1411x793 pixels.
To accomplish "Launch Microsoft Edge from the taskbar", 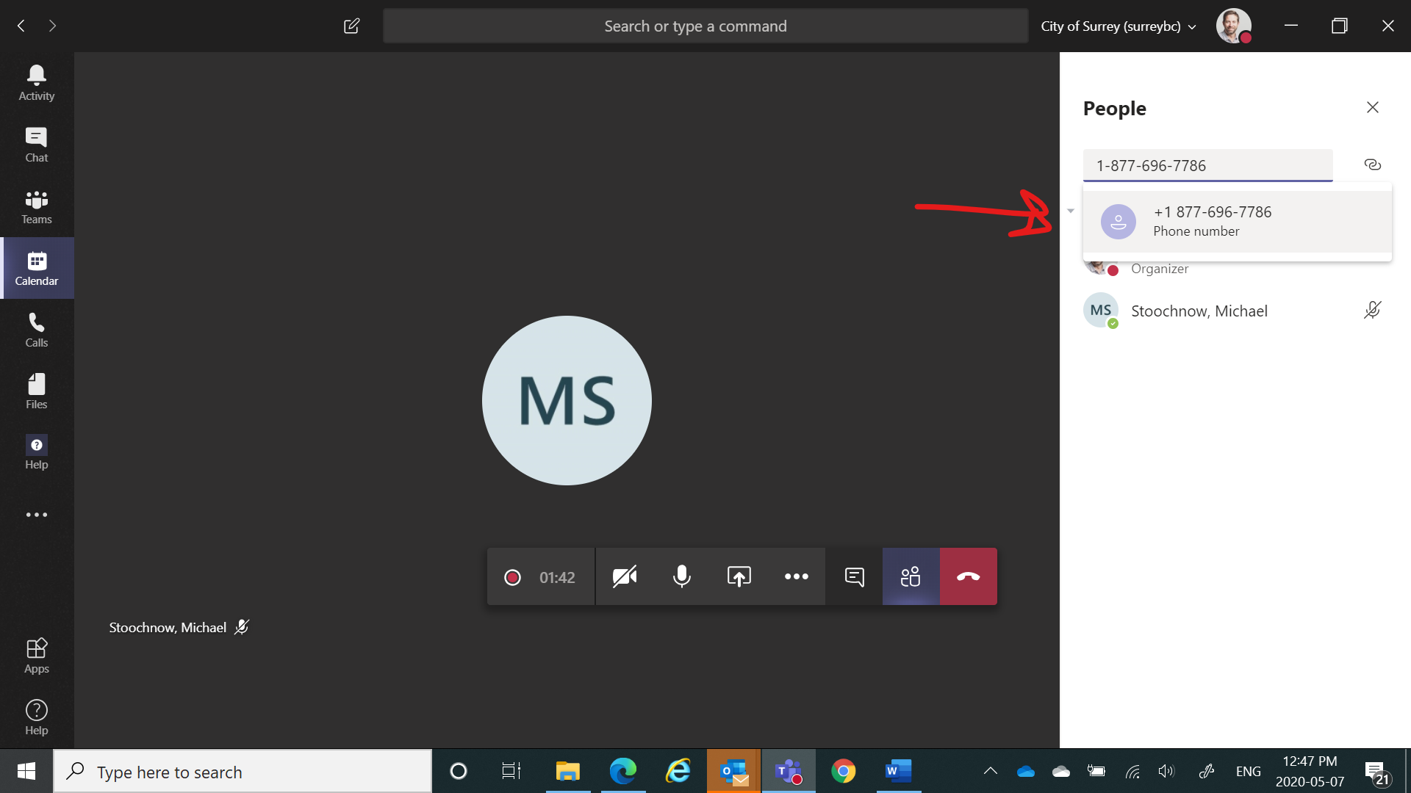I will point(623,771).
